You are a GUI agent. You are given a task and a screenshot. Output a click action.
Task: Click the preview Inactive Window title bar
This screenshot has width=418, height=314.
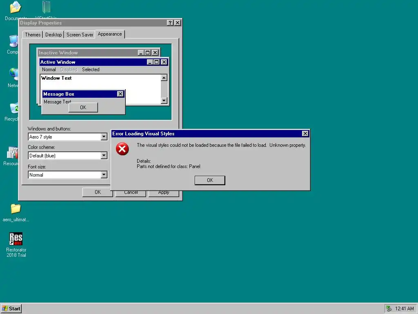coord(98,53)
